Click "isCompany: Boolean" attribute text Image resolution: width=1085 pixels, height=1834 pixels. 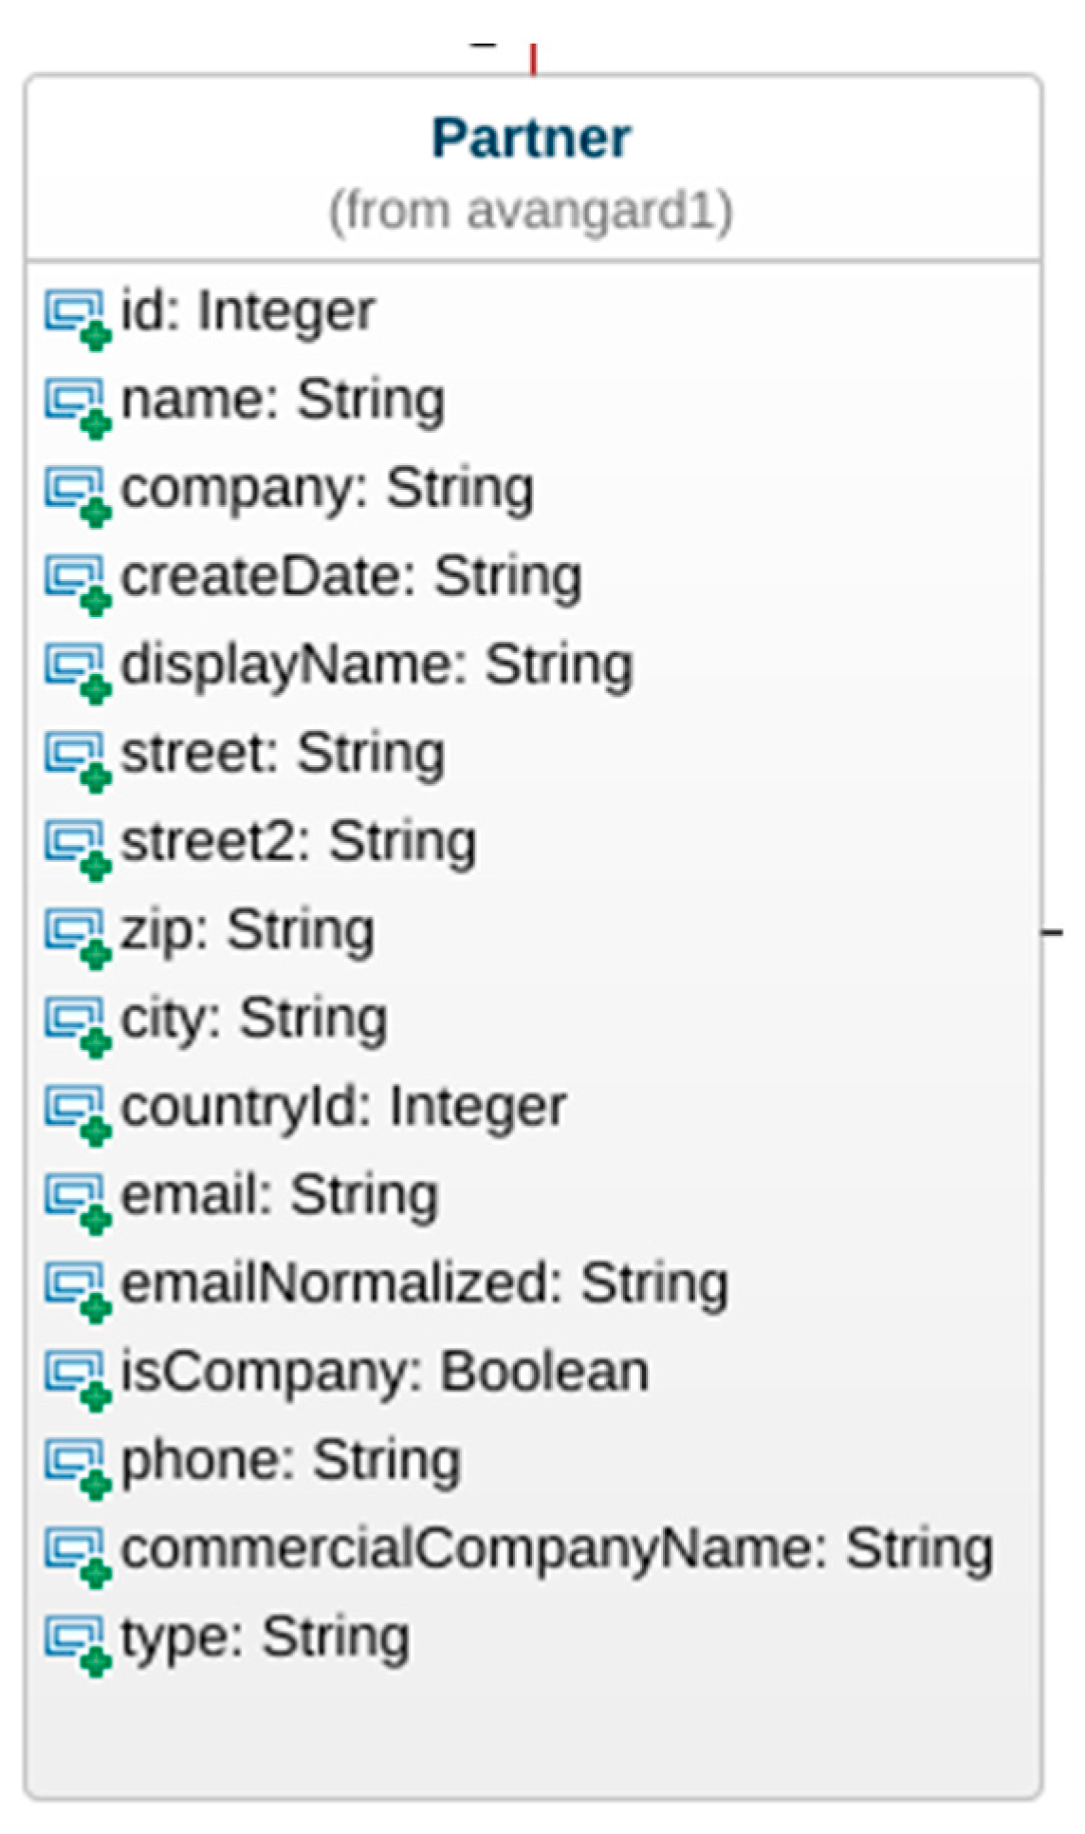pyautogui.click(x=384, y=1373)
